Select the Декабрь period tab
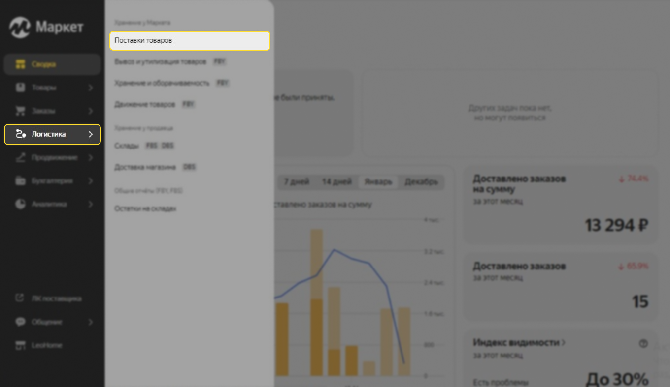Screen dimensions: 670x387 (x=421, y=182)
